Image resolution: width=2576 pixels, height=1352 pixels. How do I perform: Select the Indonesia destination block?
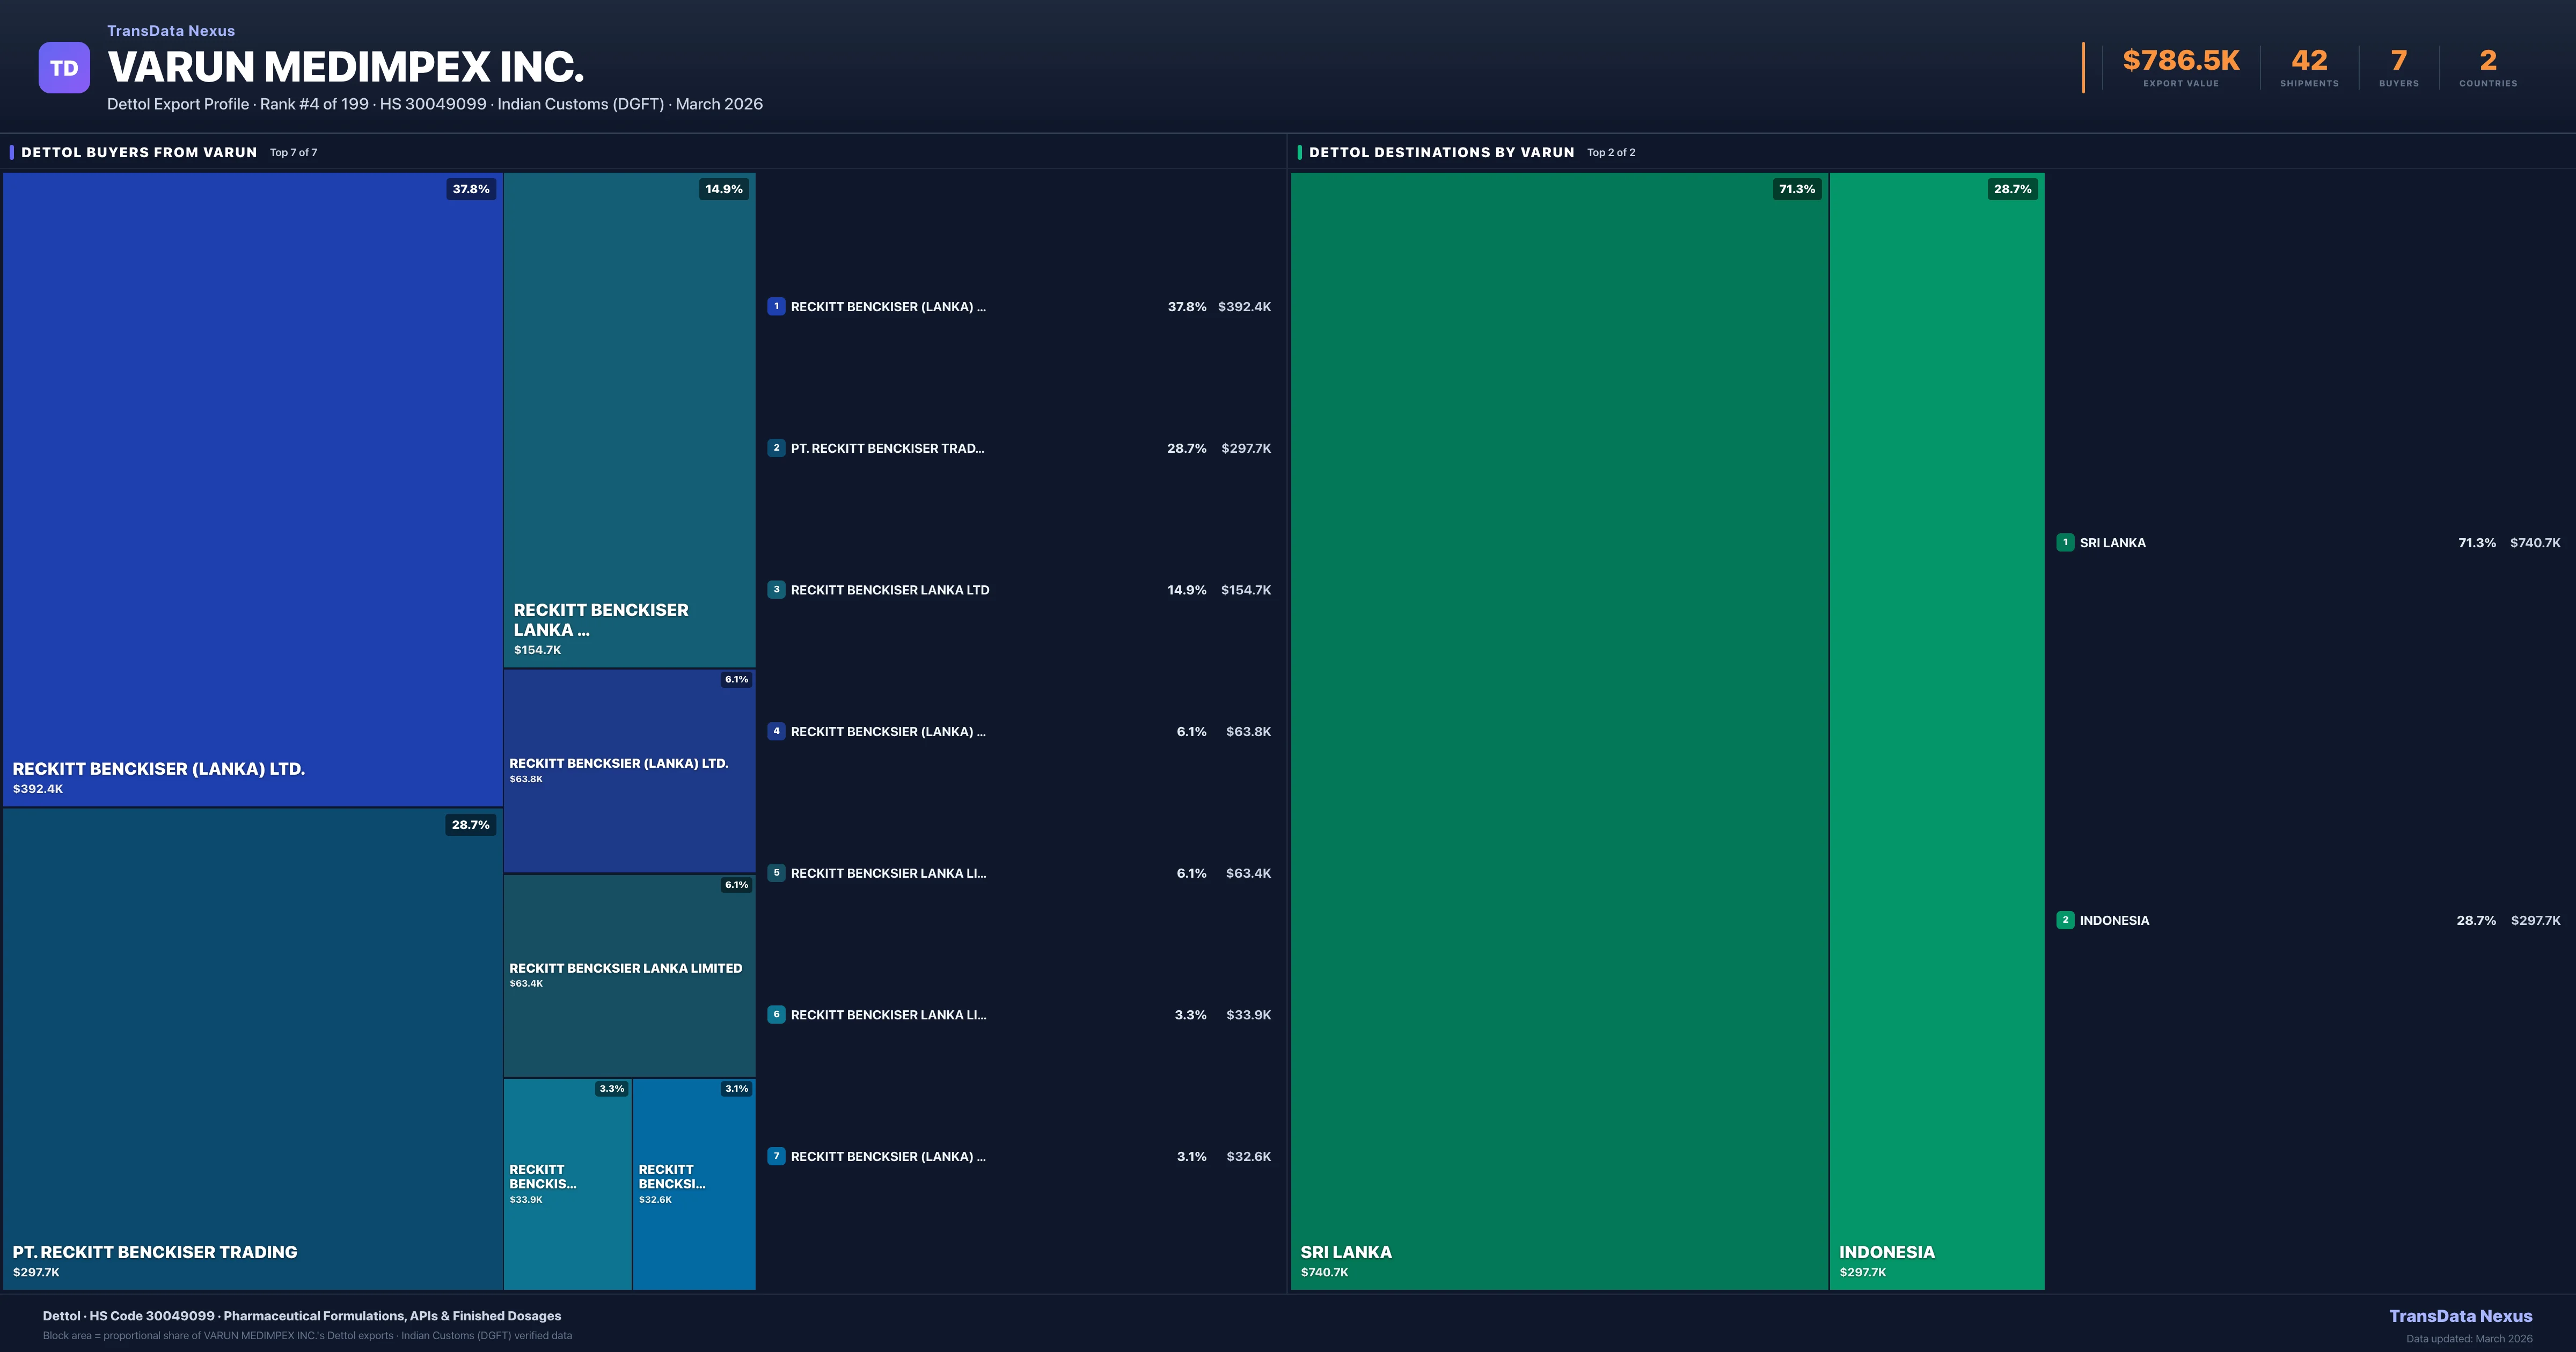(x=1936, y=730)
